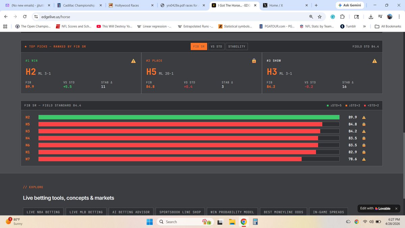The height and width of the screenshot is (228, 405).
Task: Click the warning icon on the #3 SHOW card
Action: 374,61
